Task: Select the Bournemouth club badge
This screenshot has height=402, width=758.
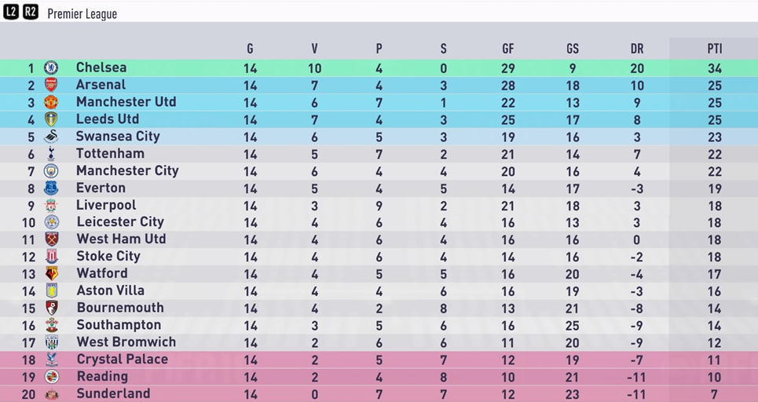Action: coord(52,308)
